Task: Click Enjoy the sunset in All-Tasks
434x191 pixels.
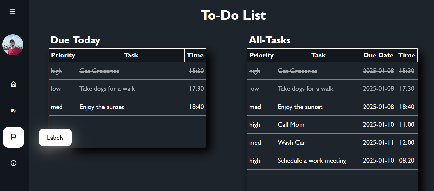Action: (x=300, y=107)
